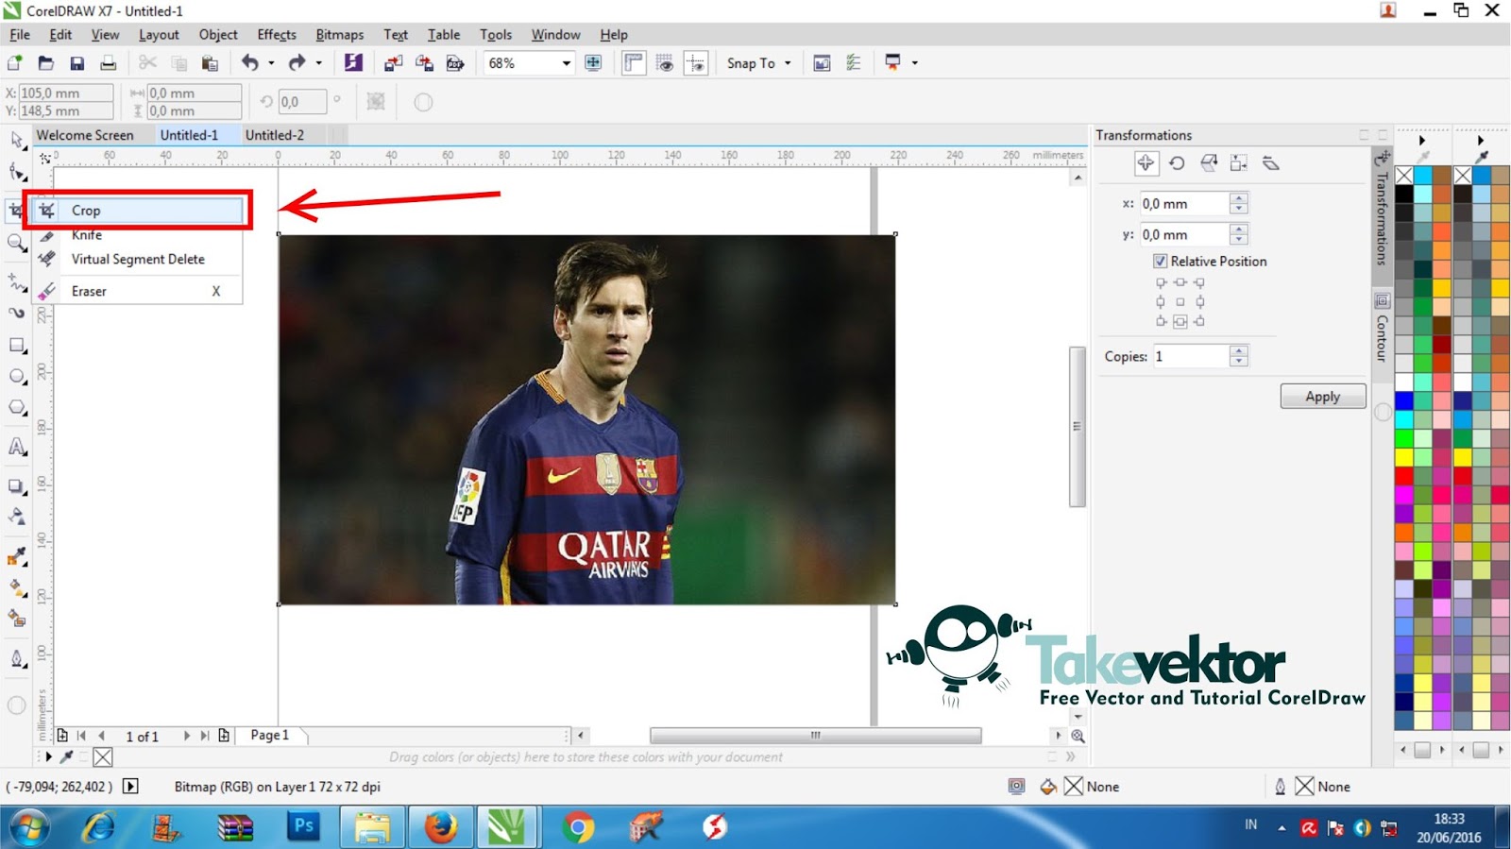Select the Color Eyedropper tool

[x=17, y=557]
